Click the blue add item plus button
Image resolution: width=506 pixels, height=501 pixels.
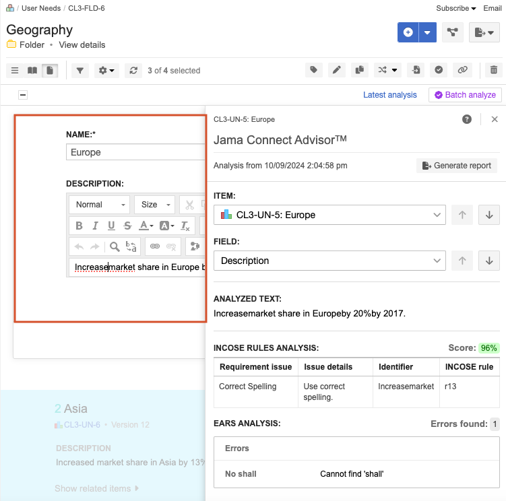pyautogui.click(x=408, y=32)
